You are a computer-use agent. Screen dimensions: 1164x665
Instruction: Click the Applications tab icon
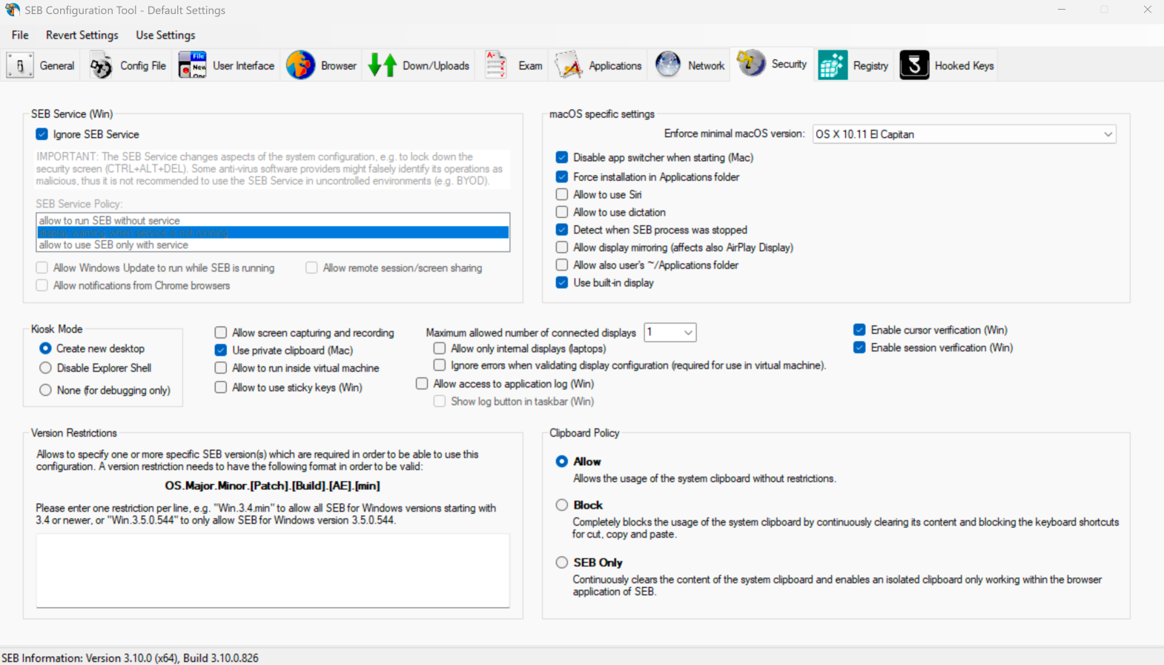tap(569, 65)
